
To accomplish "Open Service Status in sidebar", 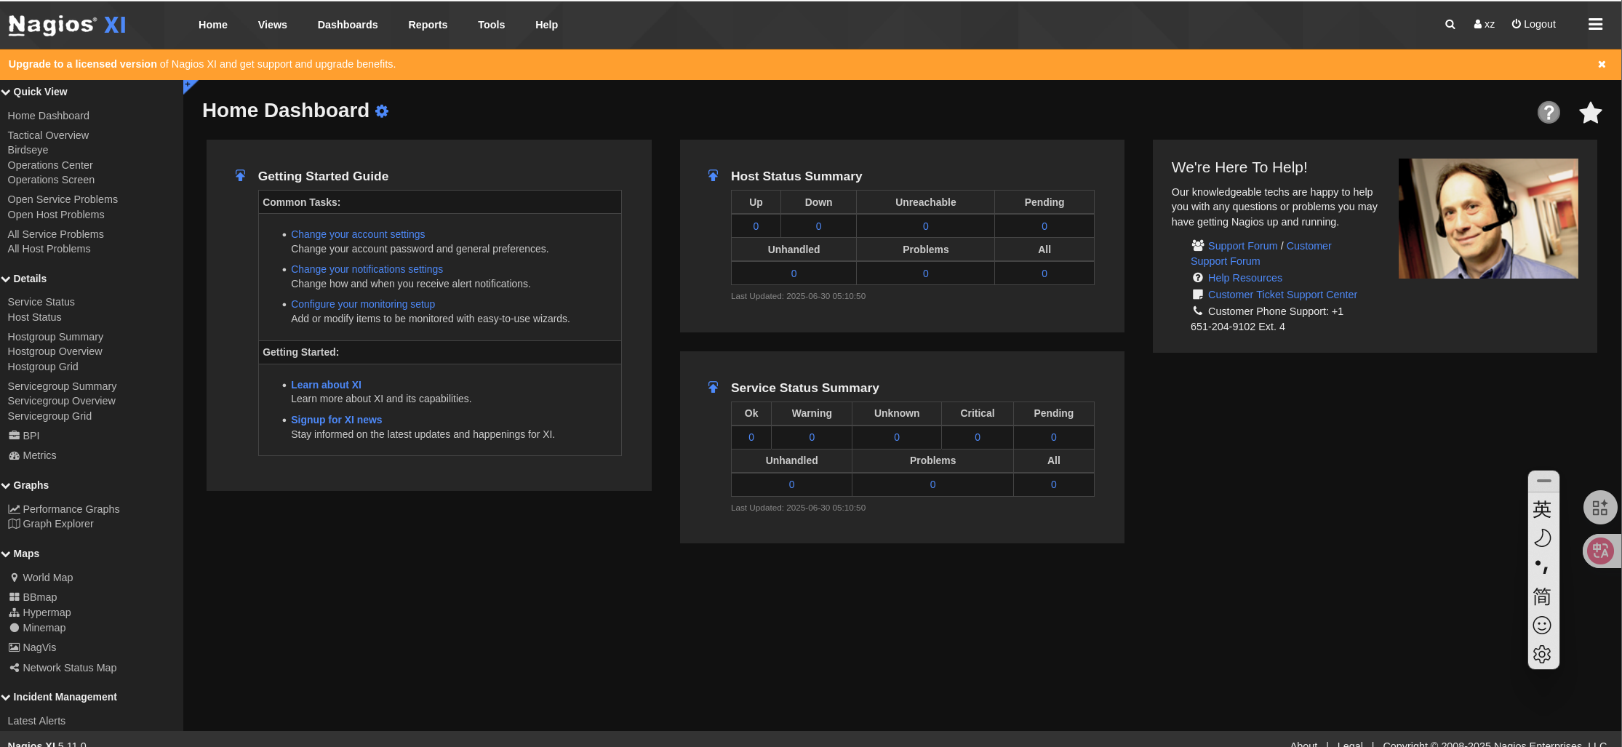I will 41,302.
